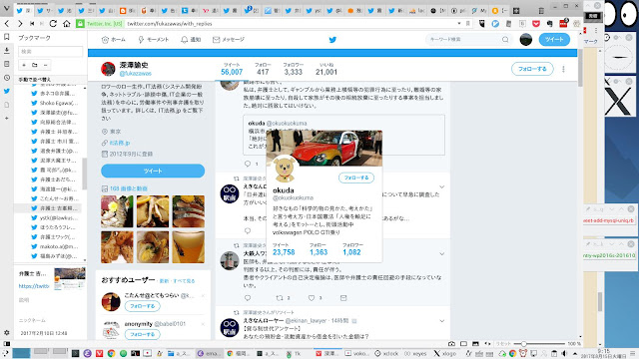639x359 pixels.
Task: Add a new web panel with the plus icon
Action: [x=7, y=118]
